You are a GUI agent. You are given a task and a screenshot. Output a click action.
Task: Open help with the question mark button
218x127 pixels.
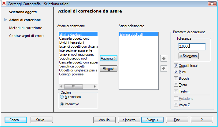point(202,120)
